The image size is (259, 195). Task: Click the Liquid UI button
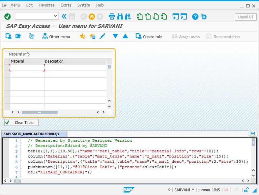pos(246,17)
